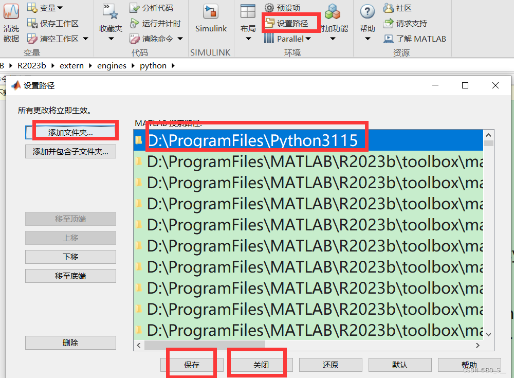This screenshot has width=514, height=378.
Task: Click 移至底端 move to bottom button
Action: point(70,276)
